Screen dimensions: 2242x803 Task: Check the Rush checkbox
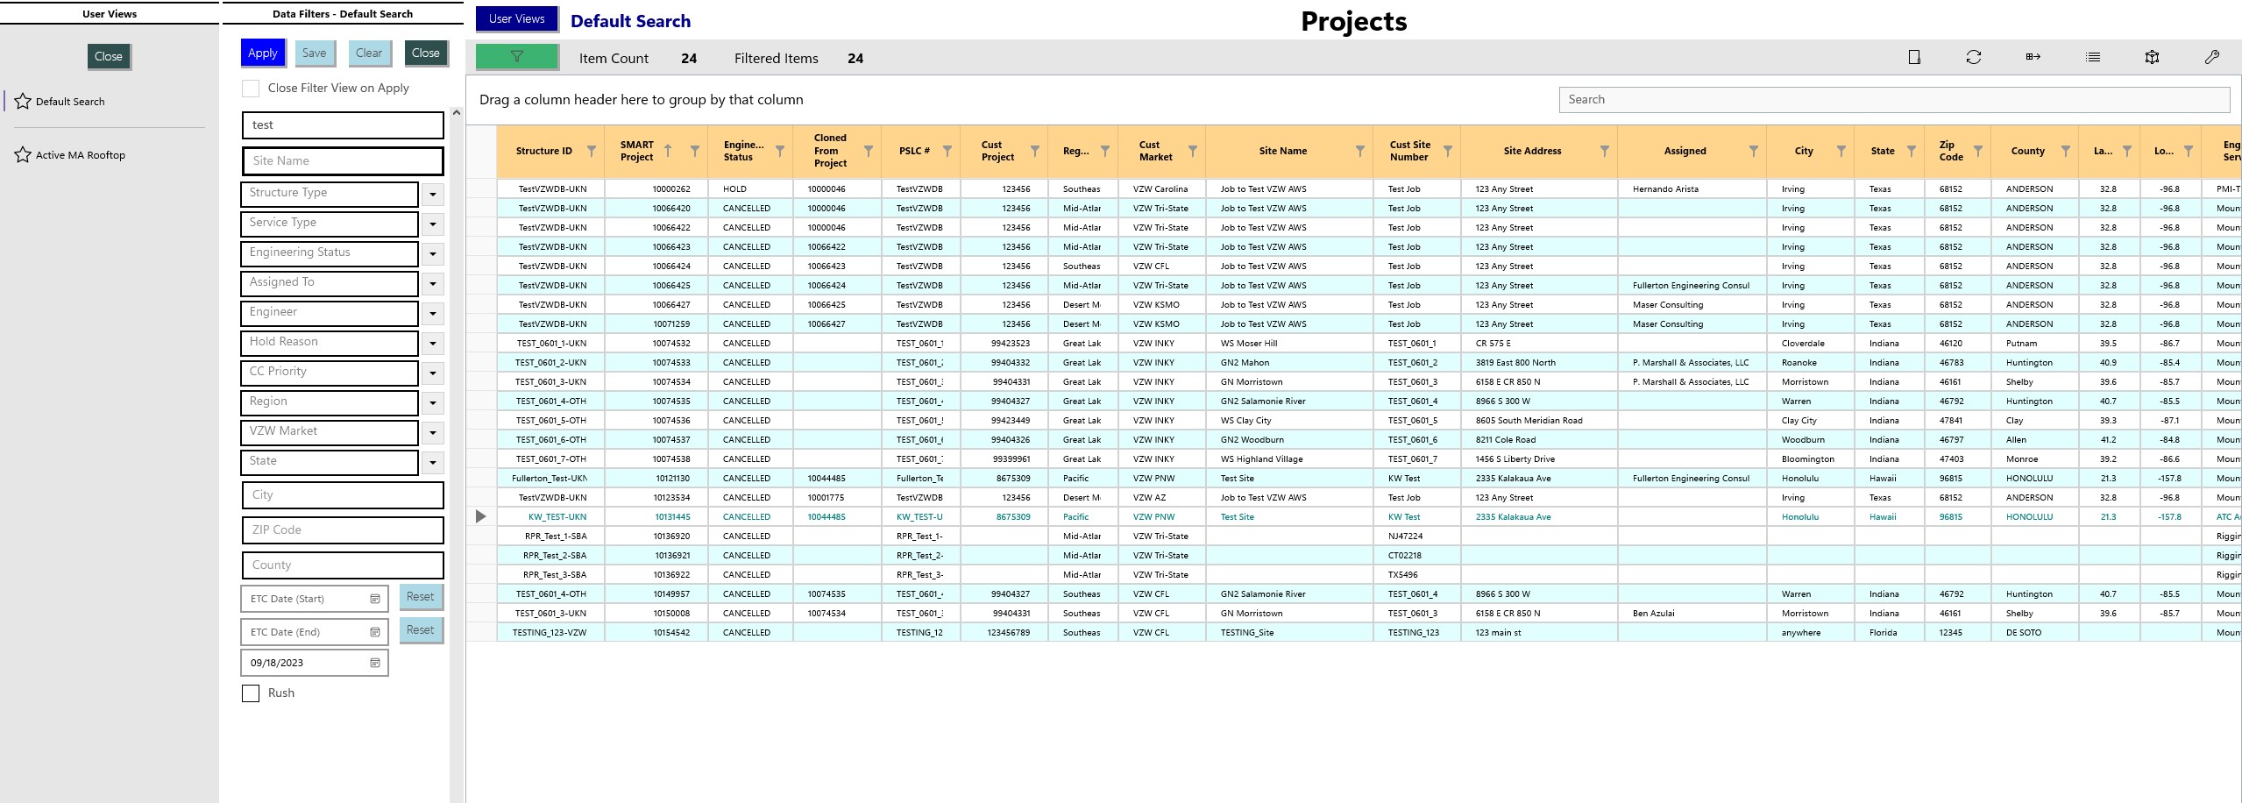point(251,693)
